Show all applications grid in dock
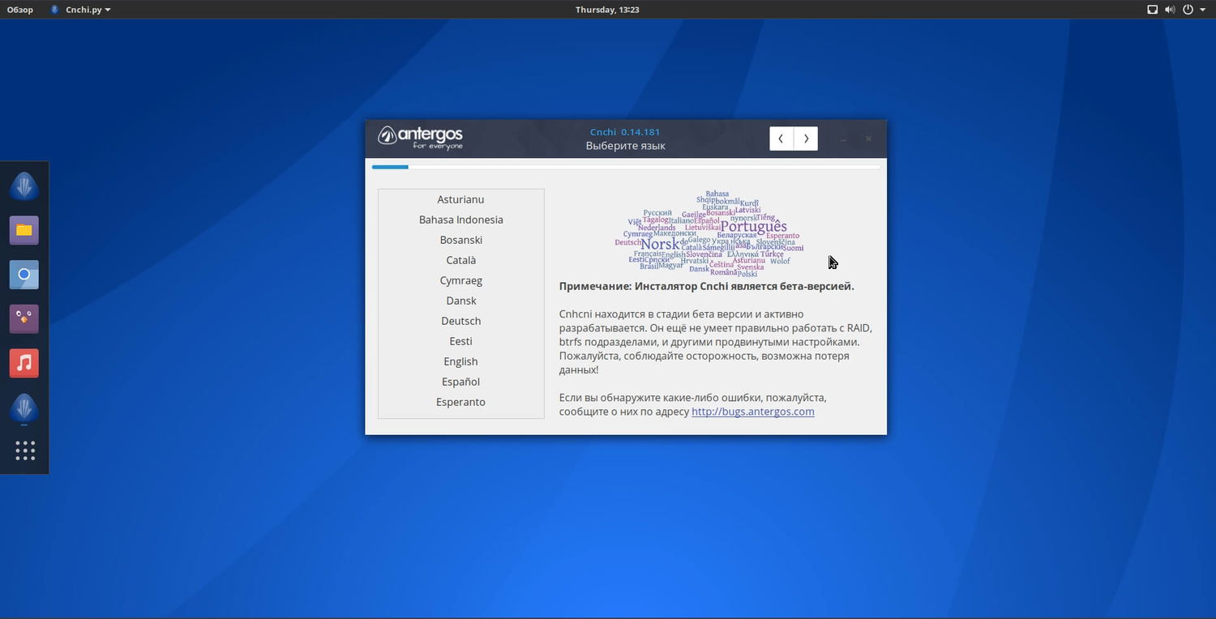The image size is (1216, 619). point(24,451)
